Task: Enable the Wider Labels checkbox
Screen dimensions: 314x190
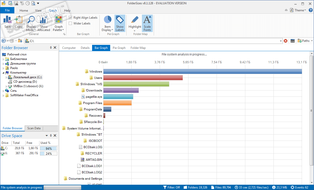Action: (x=70, y=23)
